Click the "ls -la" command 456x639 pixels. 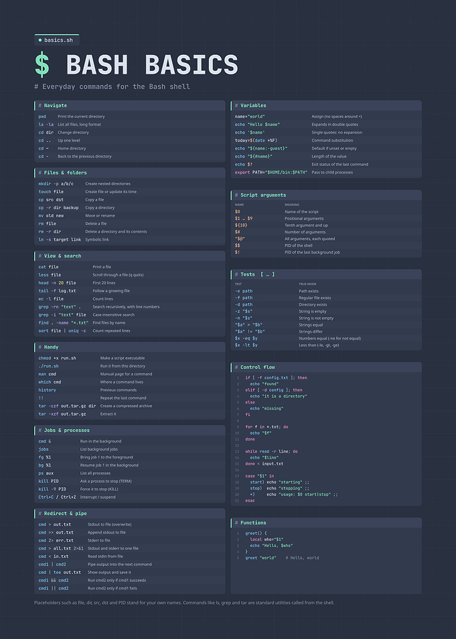[x=46, y=124]
